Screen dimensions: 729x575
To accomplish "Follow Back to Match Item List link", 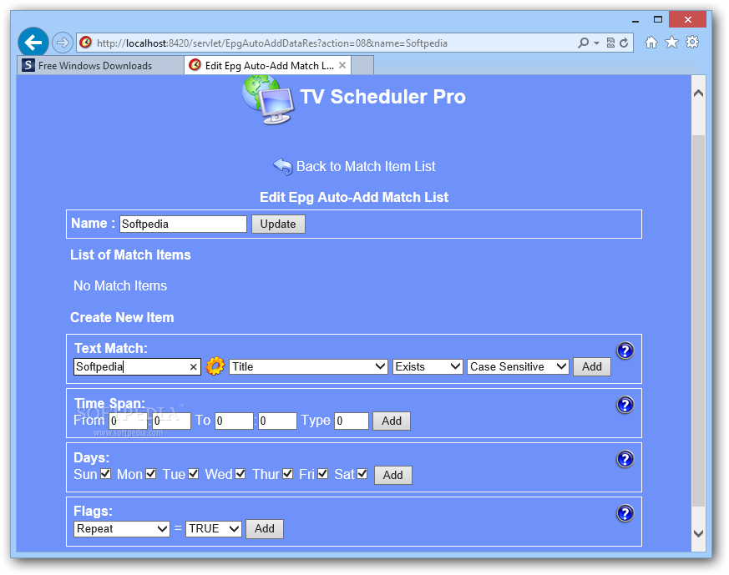I will tap(366, 166).
